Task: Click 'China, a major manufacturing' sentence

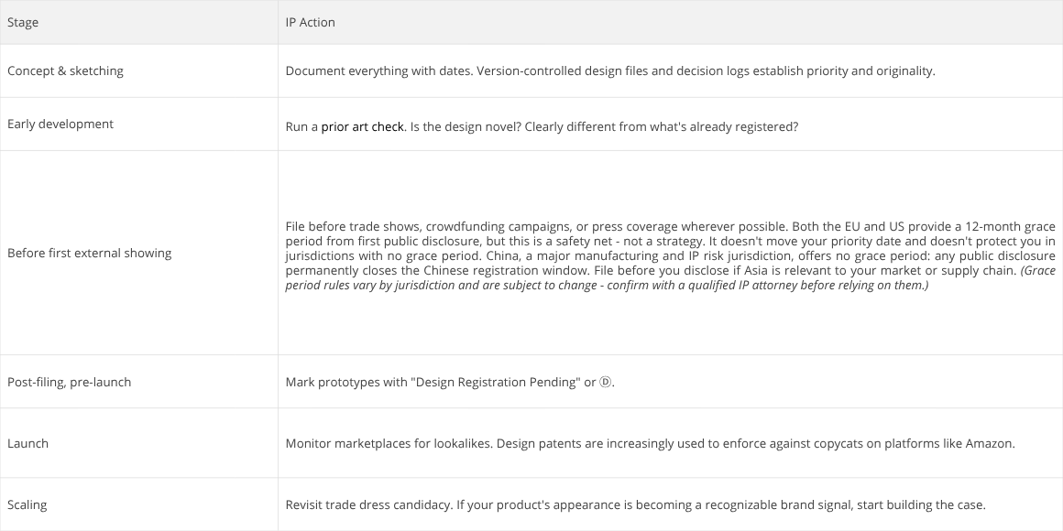Action: tap(671, 263)
